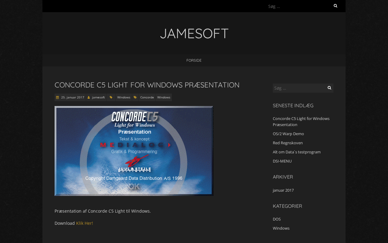Click the post date 25. januar 2017
Image resolution: width=388 pixels, height=243 pixels.
73,98
